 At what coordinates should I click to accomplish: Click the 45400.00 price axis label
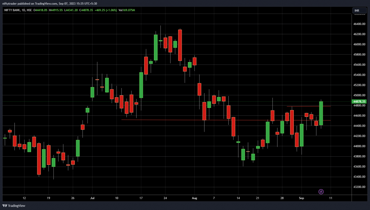point(359,75)
